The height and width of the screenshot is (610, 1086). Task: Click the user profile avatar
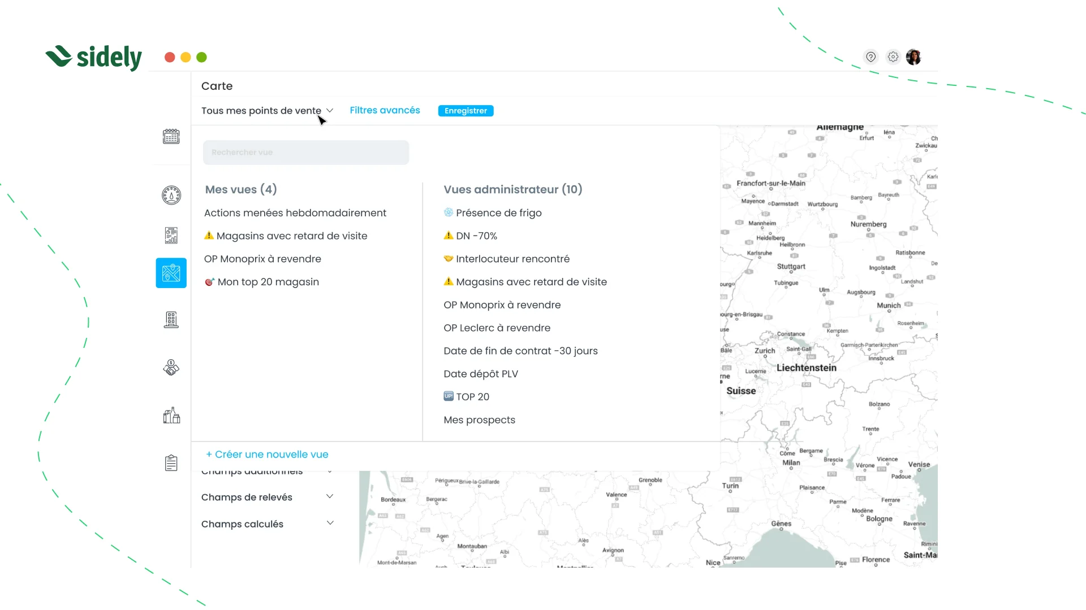[x=913, y=57]
